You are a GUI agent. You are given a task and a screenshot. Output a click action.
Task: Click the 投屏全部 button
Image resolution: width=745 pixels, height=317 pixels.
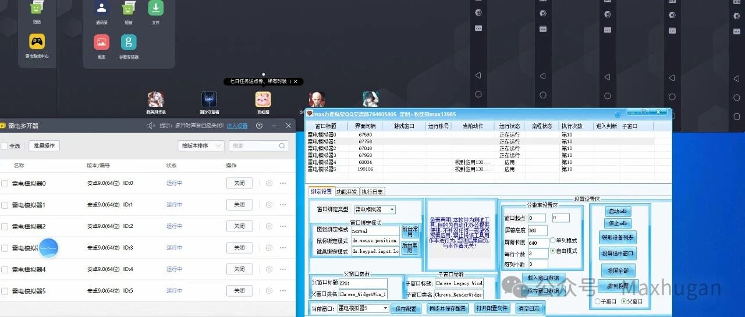point(618,270)
